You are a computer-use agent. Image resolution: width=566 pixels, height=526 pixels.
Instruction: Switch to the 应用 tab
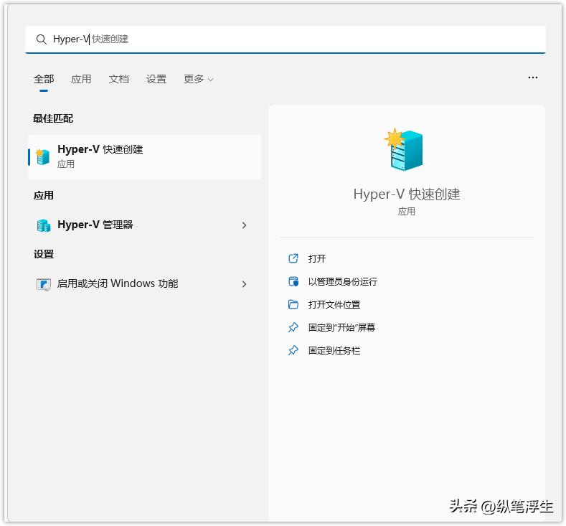coord(81,79)
